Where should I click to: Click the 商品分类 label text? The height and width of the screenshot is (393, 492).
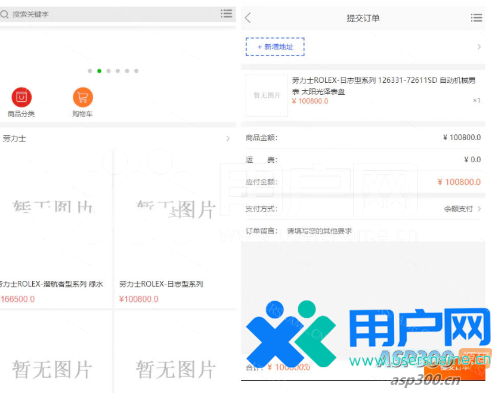point(21,114)
